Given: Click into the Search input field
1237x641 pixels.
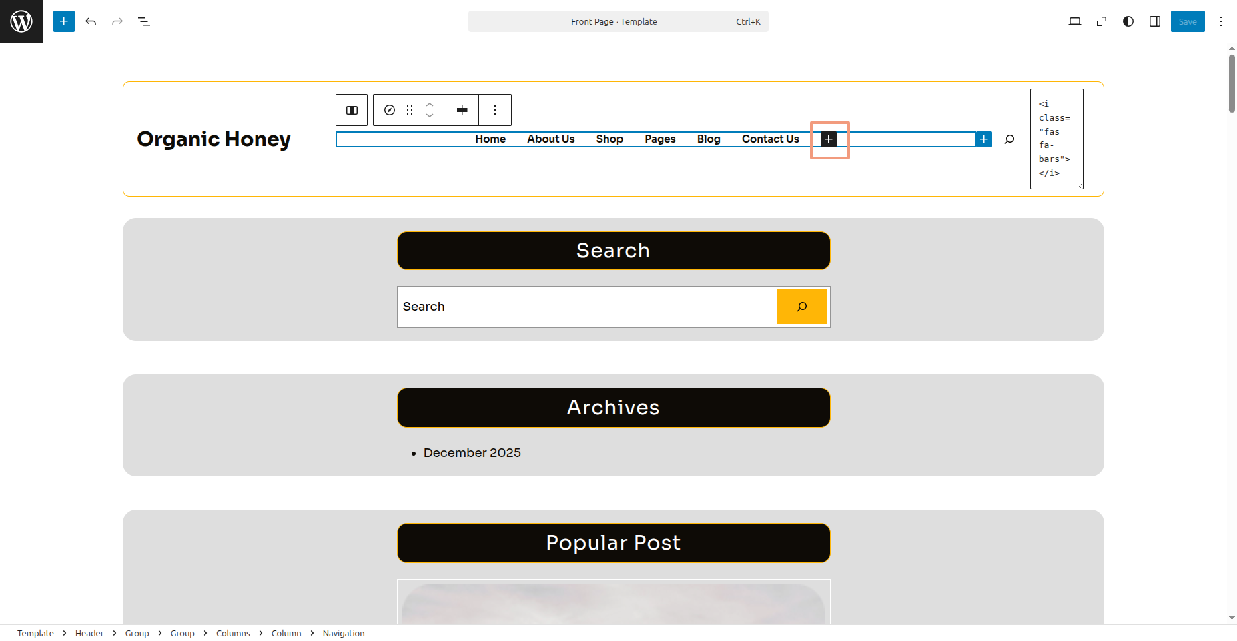Looking at the screenshot, I should 586,307.
